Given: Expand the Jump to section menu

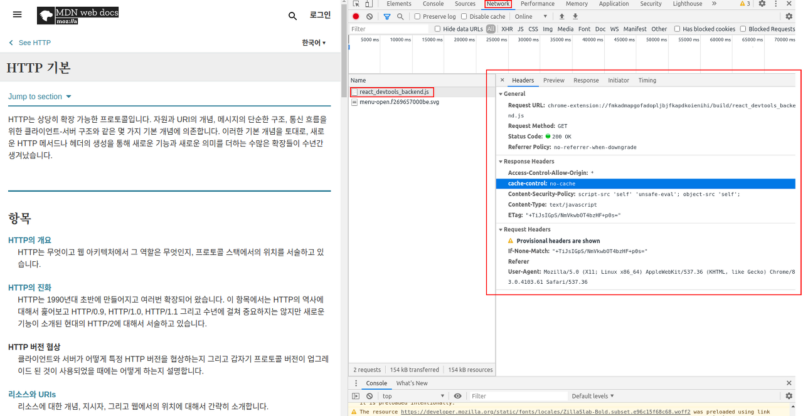Looking at the screenshot, I should click(40, 96).
